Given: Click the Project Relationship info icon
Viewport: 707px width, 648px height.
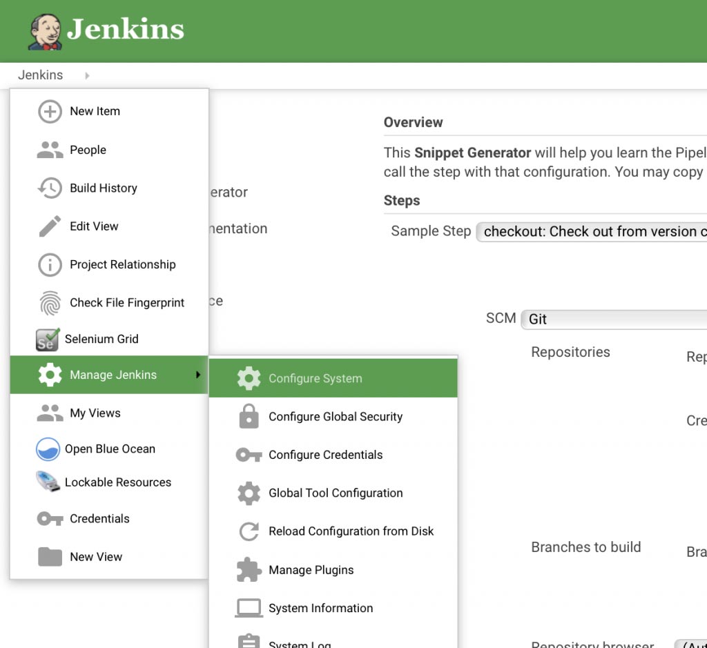Looking at the screenshot, I should (50, 264).
